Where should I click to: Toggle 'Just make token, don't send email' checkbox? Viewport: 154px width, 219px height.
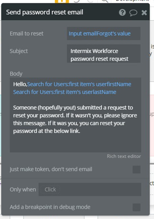136,169
